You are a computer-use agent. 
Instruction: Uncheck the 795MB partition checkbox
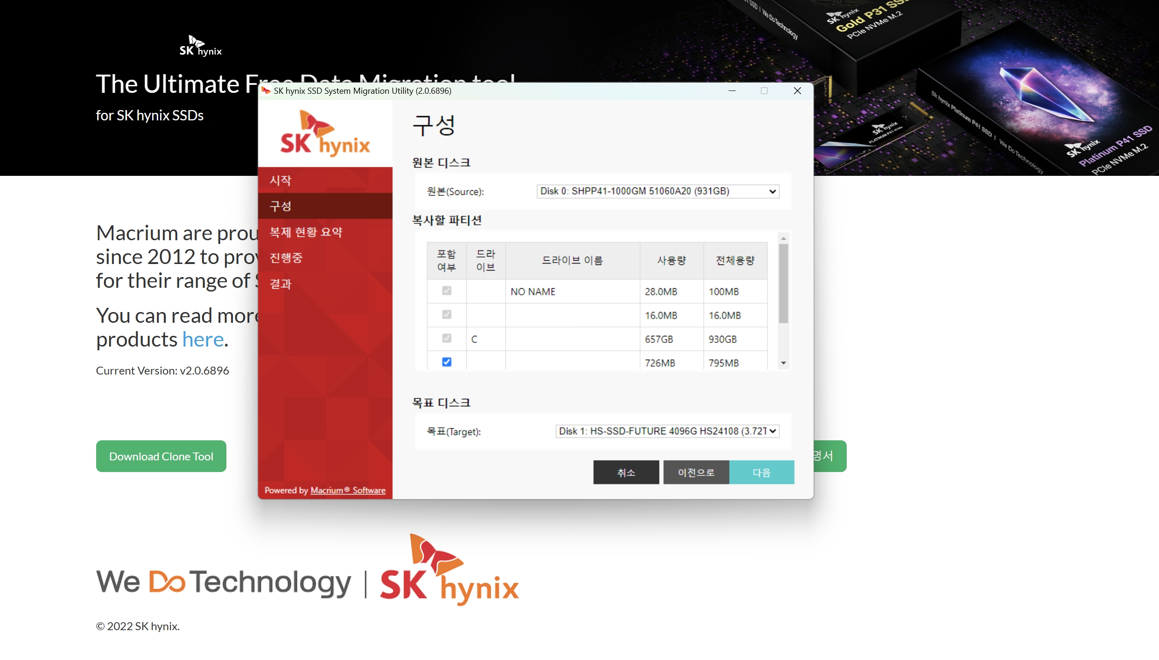tap(447, 362)
